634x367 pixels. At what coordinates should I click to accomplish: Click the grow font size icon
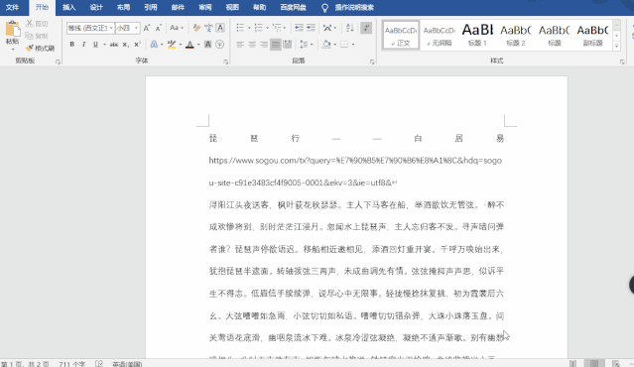147,28
